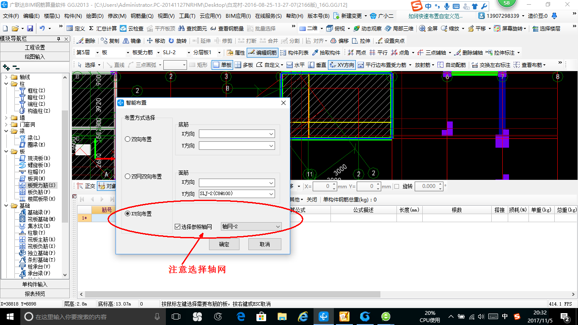Run 云检查 cloud check tool
This screenshot has height=325, width=578.
(132, 28)
